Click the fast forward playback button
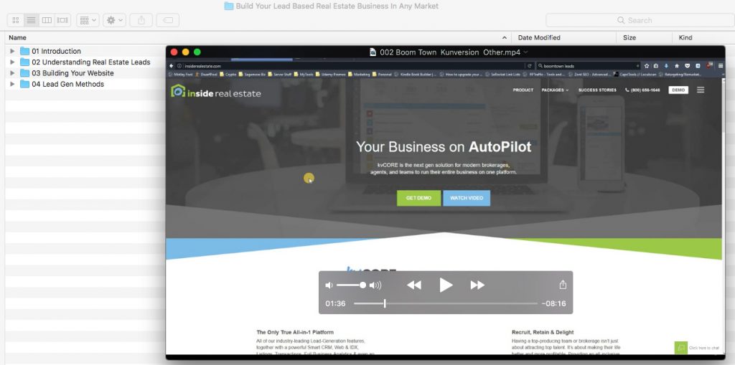 [x=477, y=285]
